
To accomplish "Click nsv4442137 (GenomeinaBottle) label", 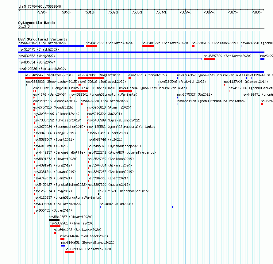I will pos(59,152).
